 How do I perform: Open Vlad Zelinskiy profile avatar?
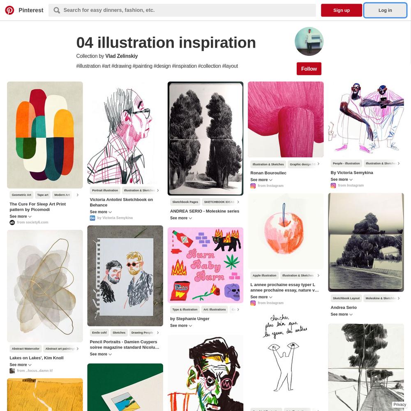309,42
